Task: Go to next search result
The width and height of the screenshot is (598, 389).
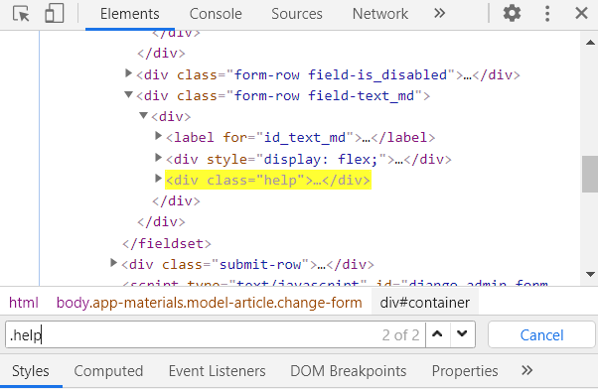Action: 462,334
